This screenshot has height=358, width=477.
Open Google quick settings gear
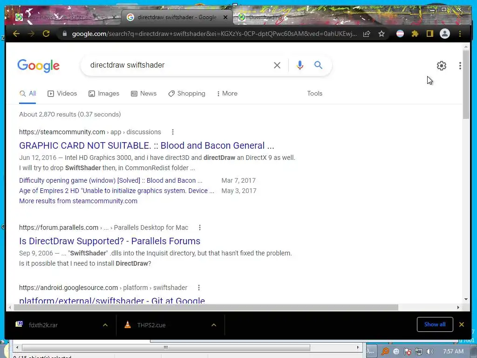point(442,65)
